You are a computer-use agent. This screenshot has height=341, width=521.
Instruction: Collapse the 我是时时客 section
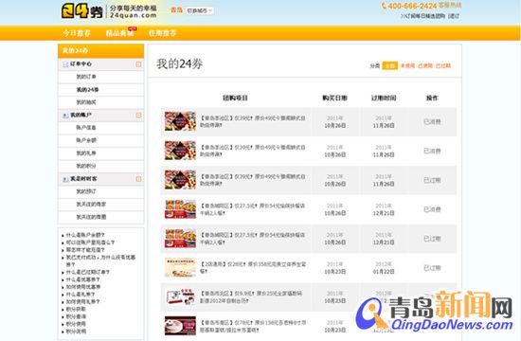pos(138,179)
